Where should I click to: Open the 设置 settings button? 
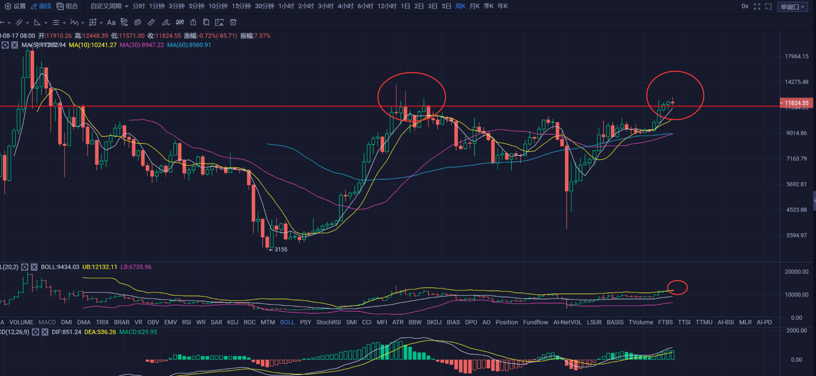click(x=15, y=6)
